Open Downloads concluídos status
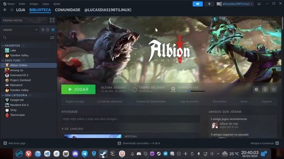The image size is (284, 159). point(139,143)
